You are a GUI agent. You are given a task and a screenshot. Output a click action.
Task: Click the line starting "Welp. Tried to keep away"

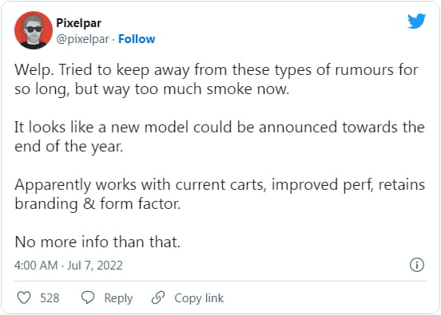217,70
